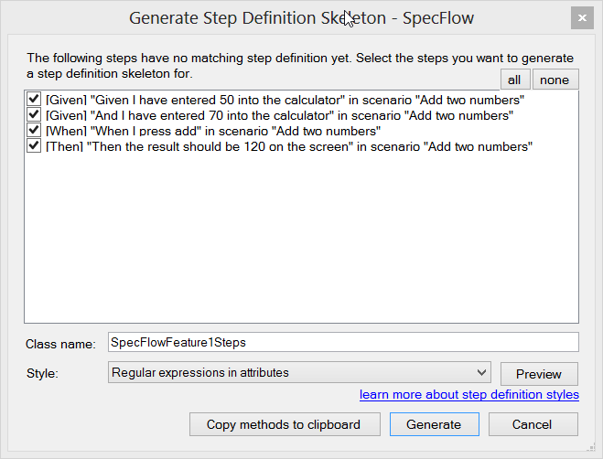The image size is (603, 459).
Task: Uncheck the "Given I have entered 50" step checkbox
Action: tap(34, 99)
